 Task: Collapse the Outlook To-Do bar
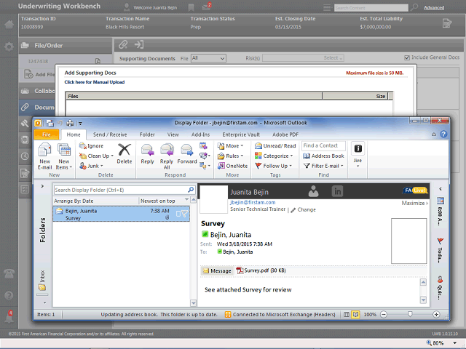pyautogui.click(x=441, y=189)
